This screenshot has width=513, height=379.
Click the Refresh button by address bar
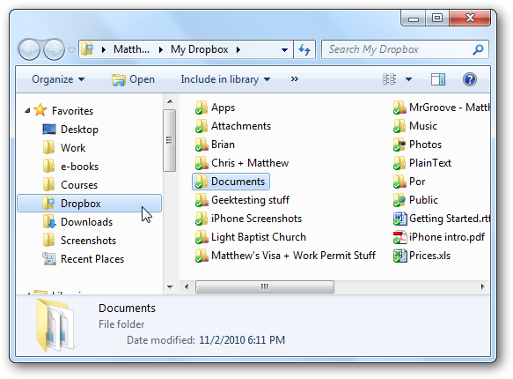(304, 49)
